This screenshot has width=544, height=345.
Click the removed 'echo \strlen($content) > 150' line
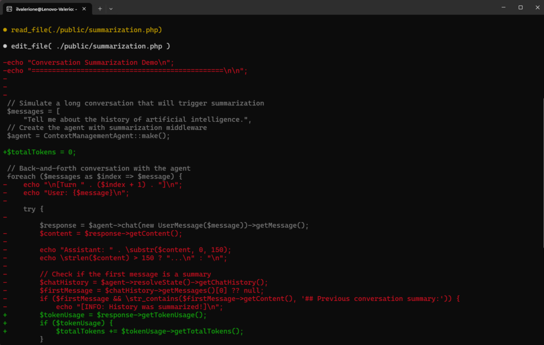[133, 258]
